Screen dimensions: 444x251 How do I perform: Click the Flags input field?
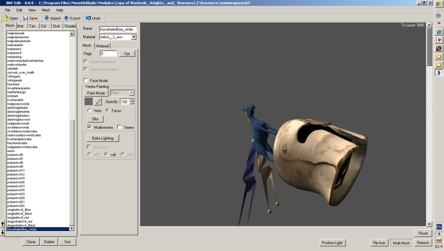108,53
